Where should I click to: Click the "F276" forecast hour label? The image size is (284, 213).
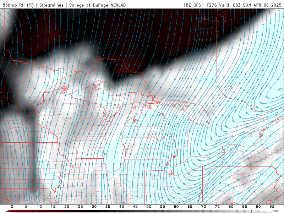pos(212,5)
